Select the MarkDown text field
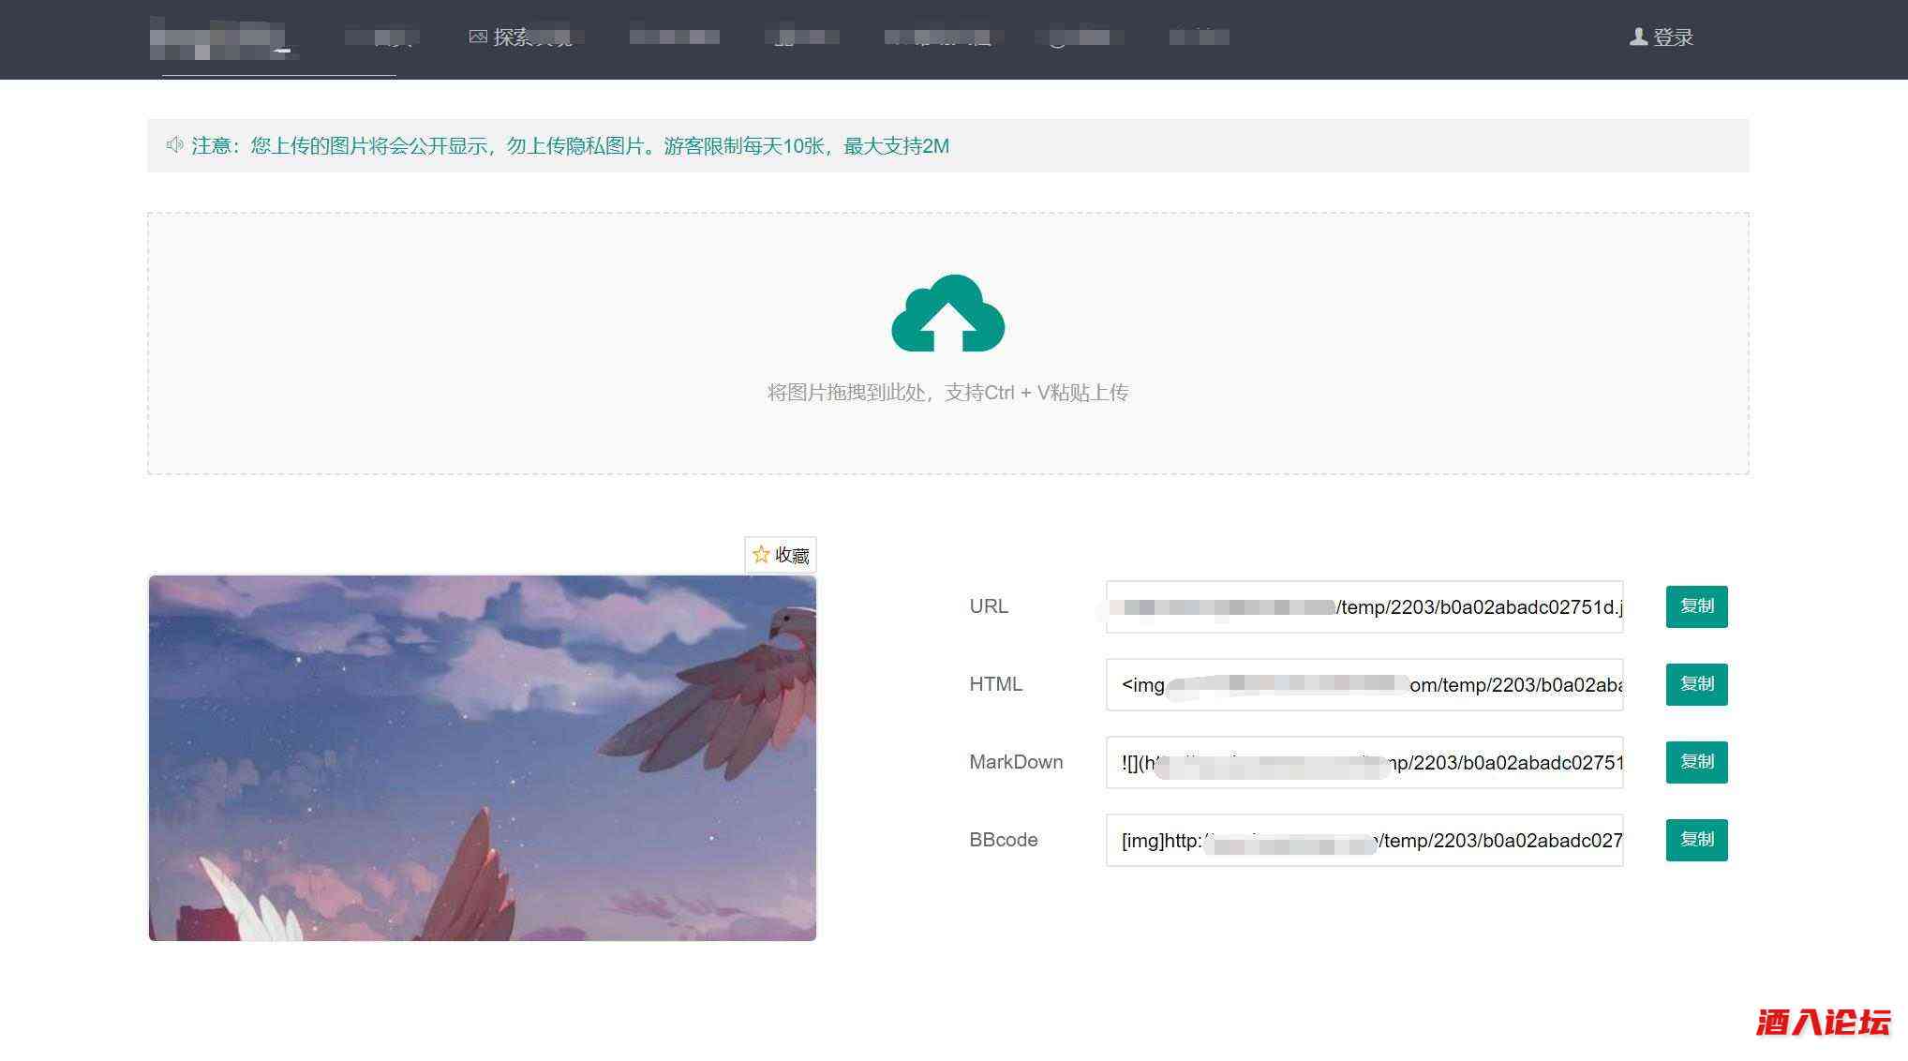 point(1364,762)
